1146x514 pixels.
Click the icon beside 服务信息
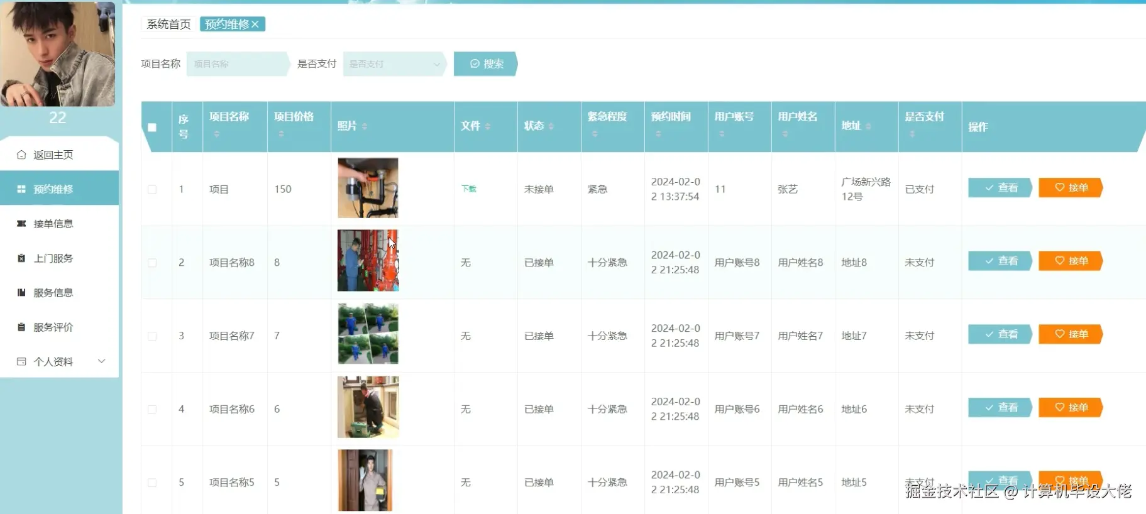[21, 293]
